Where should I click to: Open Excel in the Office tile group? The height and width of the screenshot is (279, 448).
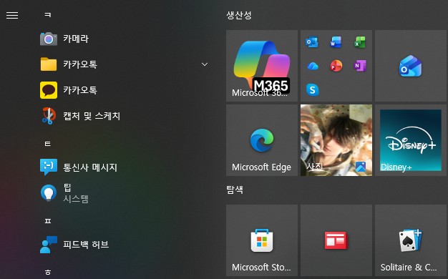pyautogui.click(x=360, y=42)
